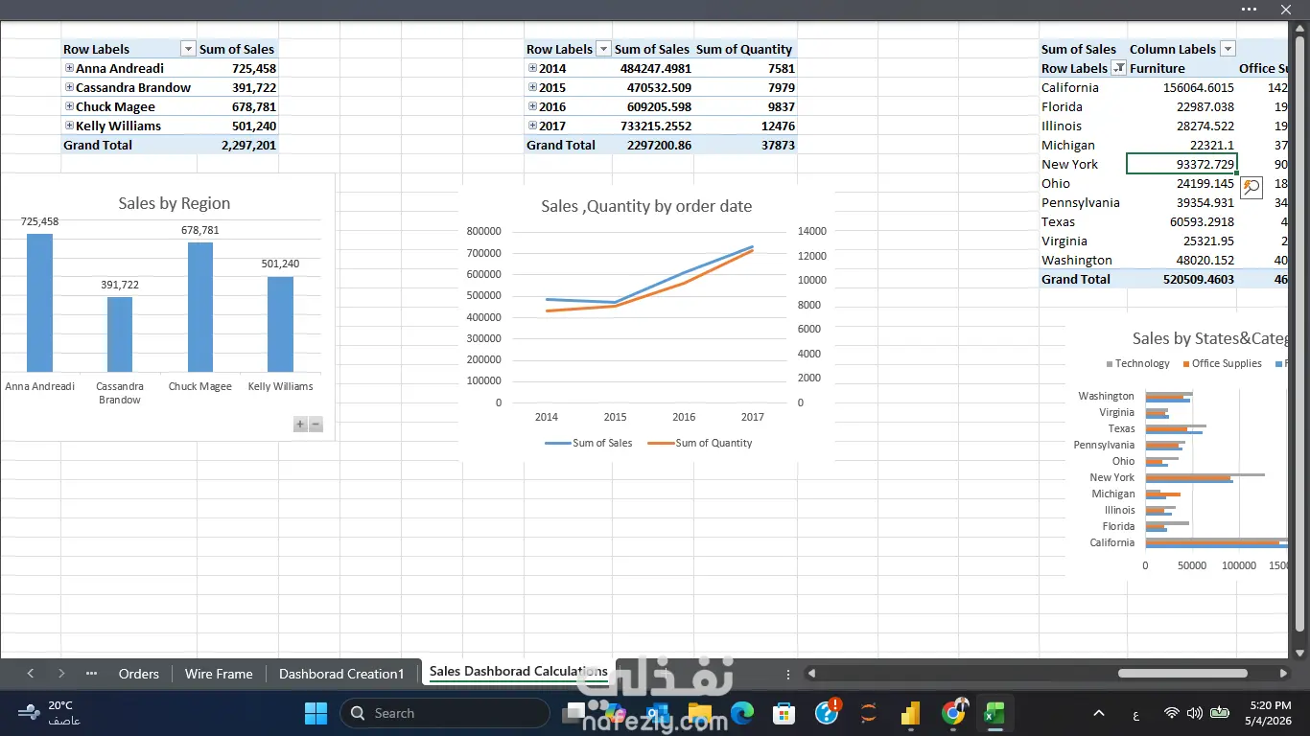Switch to the Wire Frame sheet tab
1310x736 pixels.
coord(219,674)
